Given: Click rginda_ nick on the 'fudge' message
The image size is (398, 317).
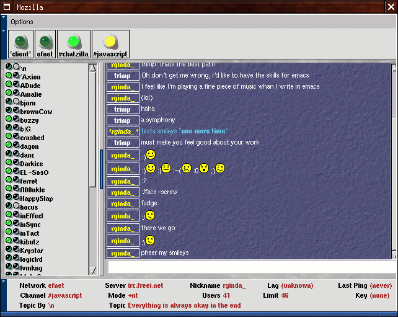Looking at the screenshot, I should coord(123,203).
